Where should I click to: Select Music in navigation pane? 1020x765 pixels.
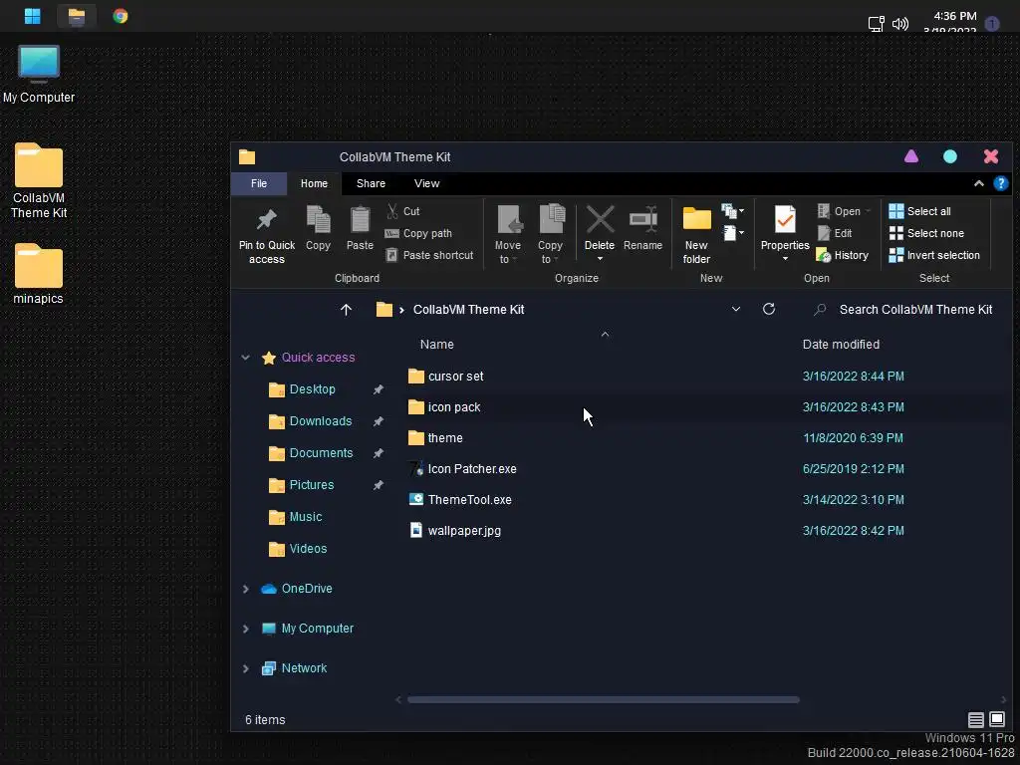(x=306, y=517)
